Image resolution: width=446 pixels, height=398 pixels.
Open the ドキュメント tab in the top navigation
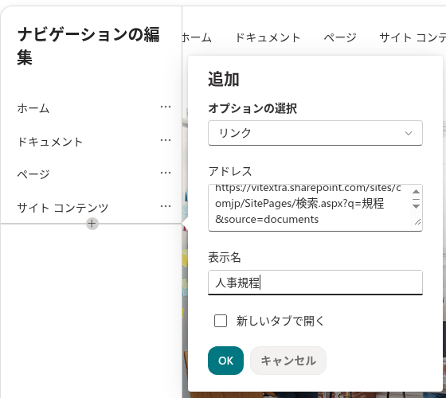coord(268,37)
